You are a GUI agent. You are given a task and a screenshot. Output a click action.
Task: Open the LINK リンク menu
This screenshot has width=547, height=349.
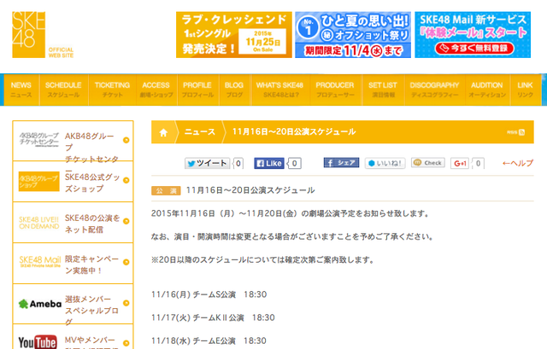click(525, 90)
